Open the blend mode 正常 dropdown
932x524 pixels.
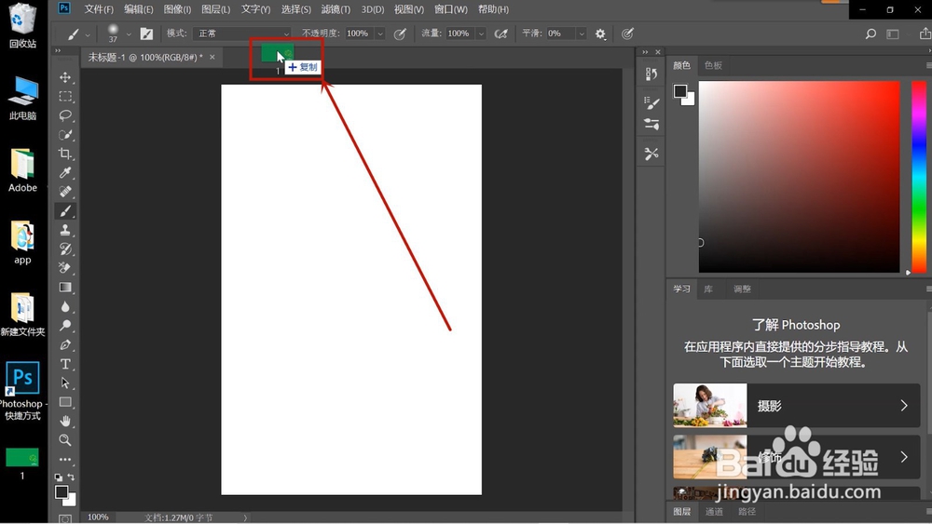[x=241, y=34]
